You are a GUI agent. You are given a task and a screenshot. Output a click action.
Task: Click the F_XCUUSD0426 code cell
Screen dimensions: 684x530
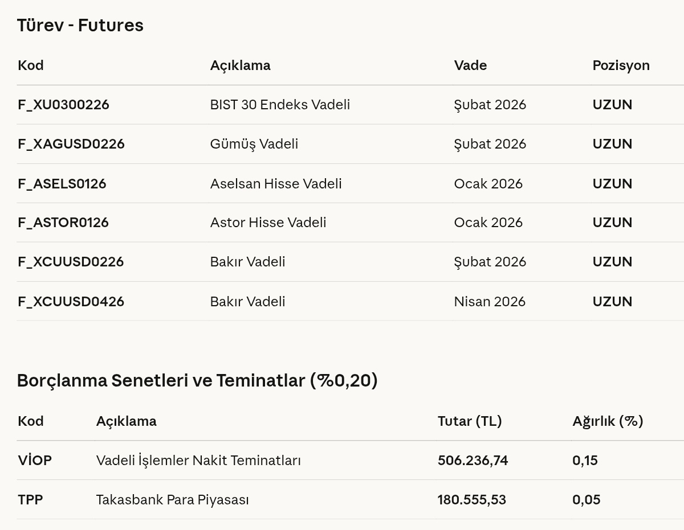point(71,302)
